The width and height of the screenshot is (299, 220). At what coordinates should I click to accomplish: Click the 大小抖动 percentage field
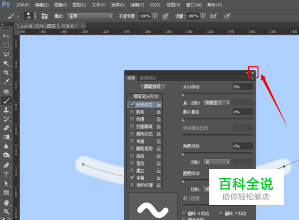pyautogui.click(x=243, y=87)
